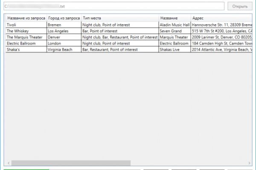The height and width of the screenshot is (170, 256).
Task: Select the Tivoli cell
Action: [26, 25]
